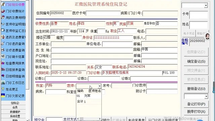This screenshot has width=215, height=121.
Task: Switch to the 住院(Z) menu section
Action: 13,103
